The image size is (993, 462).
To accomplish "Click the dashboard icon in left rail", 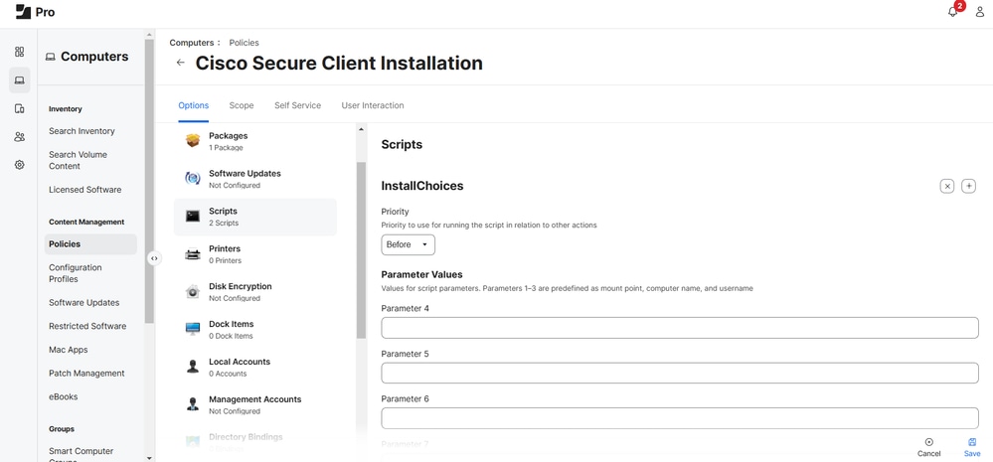I will (x=19, y=52).
